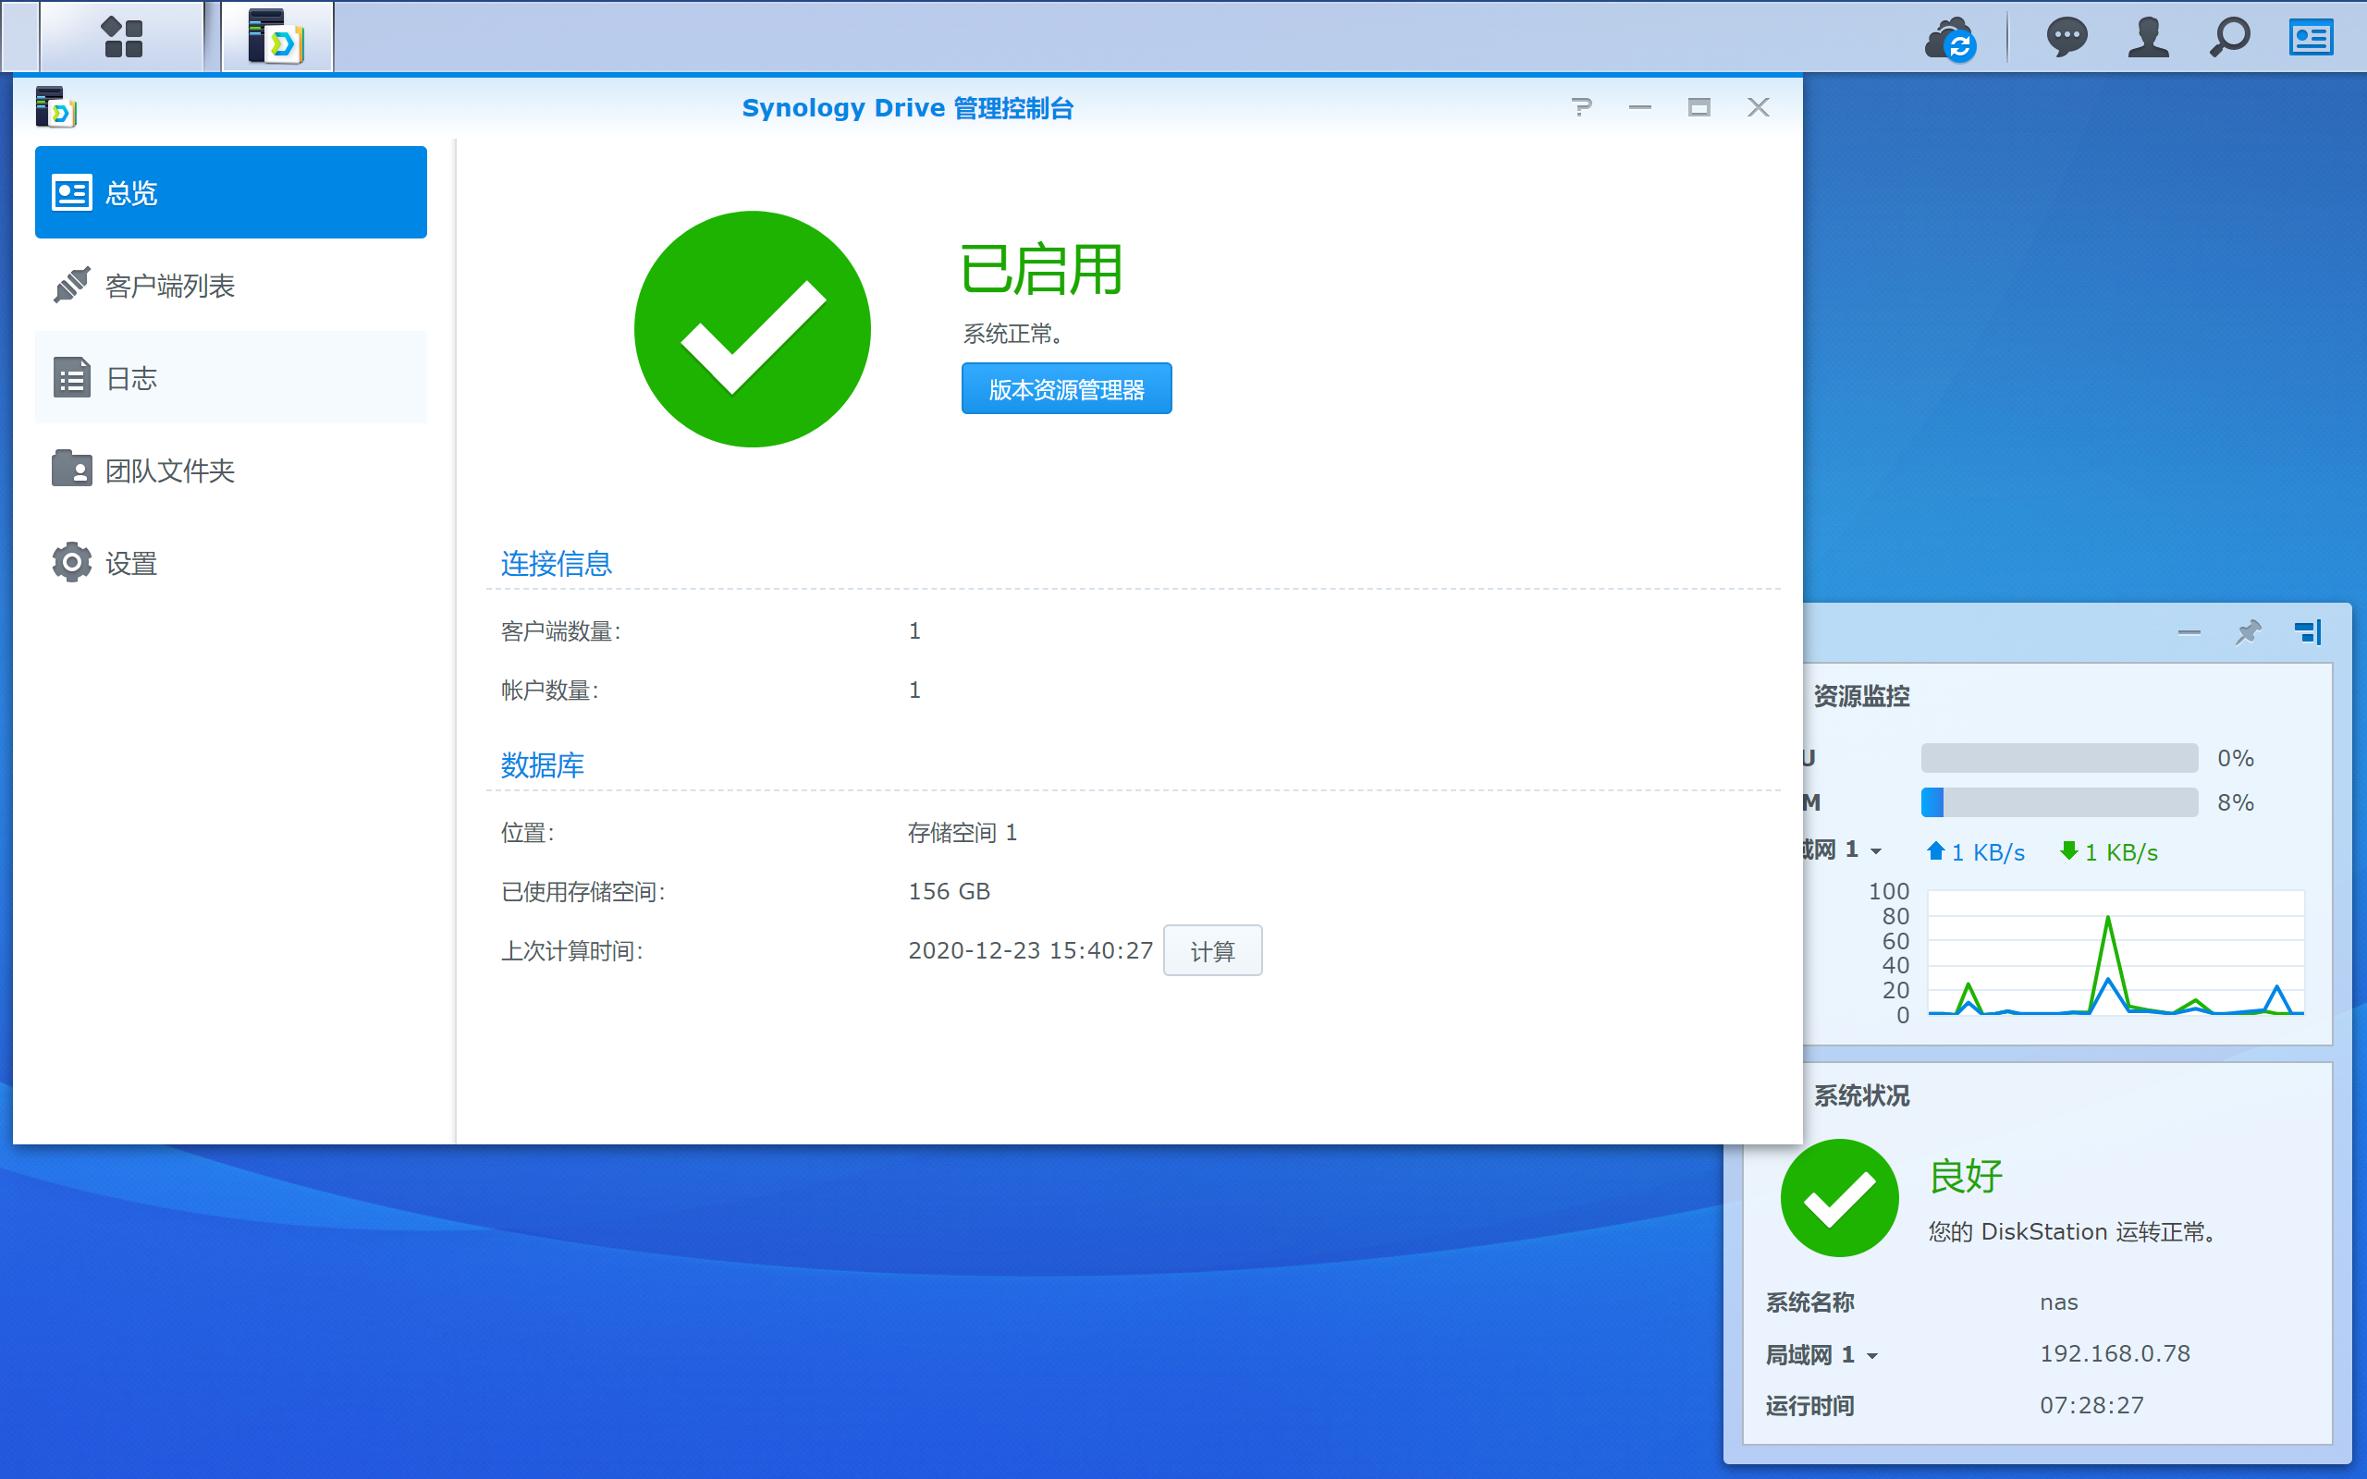Click the 连接信息 section heading
Image resolution: width=2367 pixels, height=1479 pixels.
[556, 564]
